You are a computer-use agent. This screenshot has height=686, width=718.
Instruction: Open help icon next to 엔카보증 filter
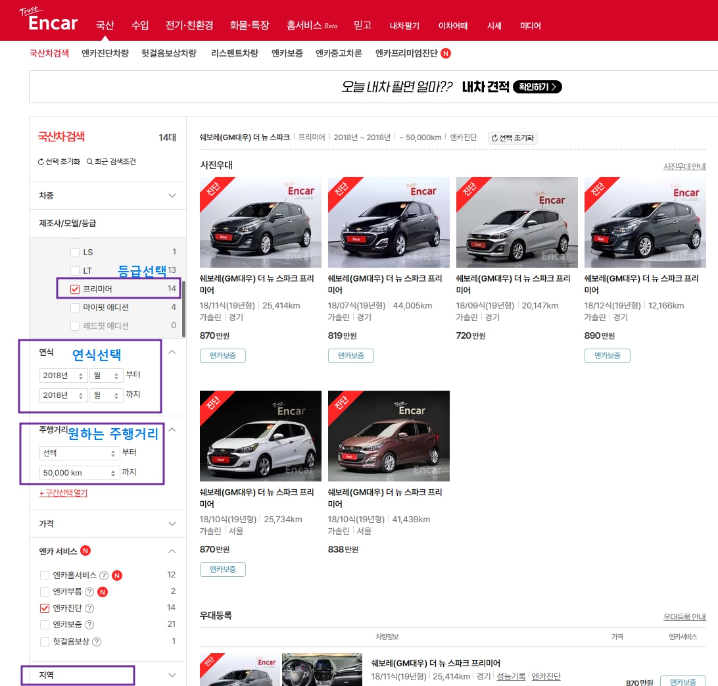point(89,625)
